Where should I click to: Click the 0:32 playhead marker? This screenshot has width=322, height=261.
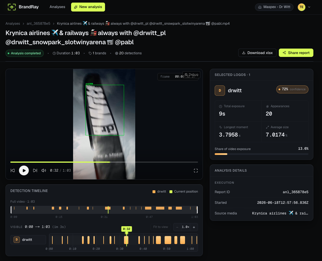point(127,229)
